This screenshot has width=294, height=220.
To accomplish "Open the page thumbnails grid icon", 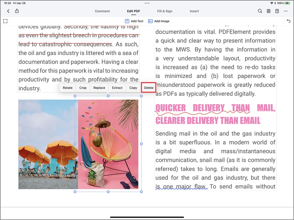I will tap(268, 11).
